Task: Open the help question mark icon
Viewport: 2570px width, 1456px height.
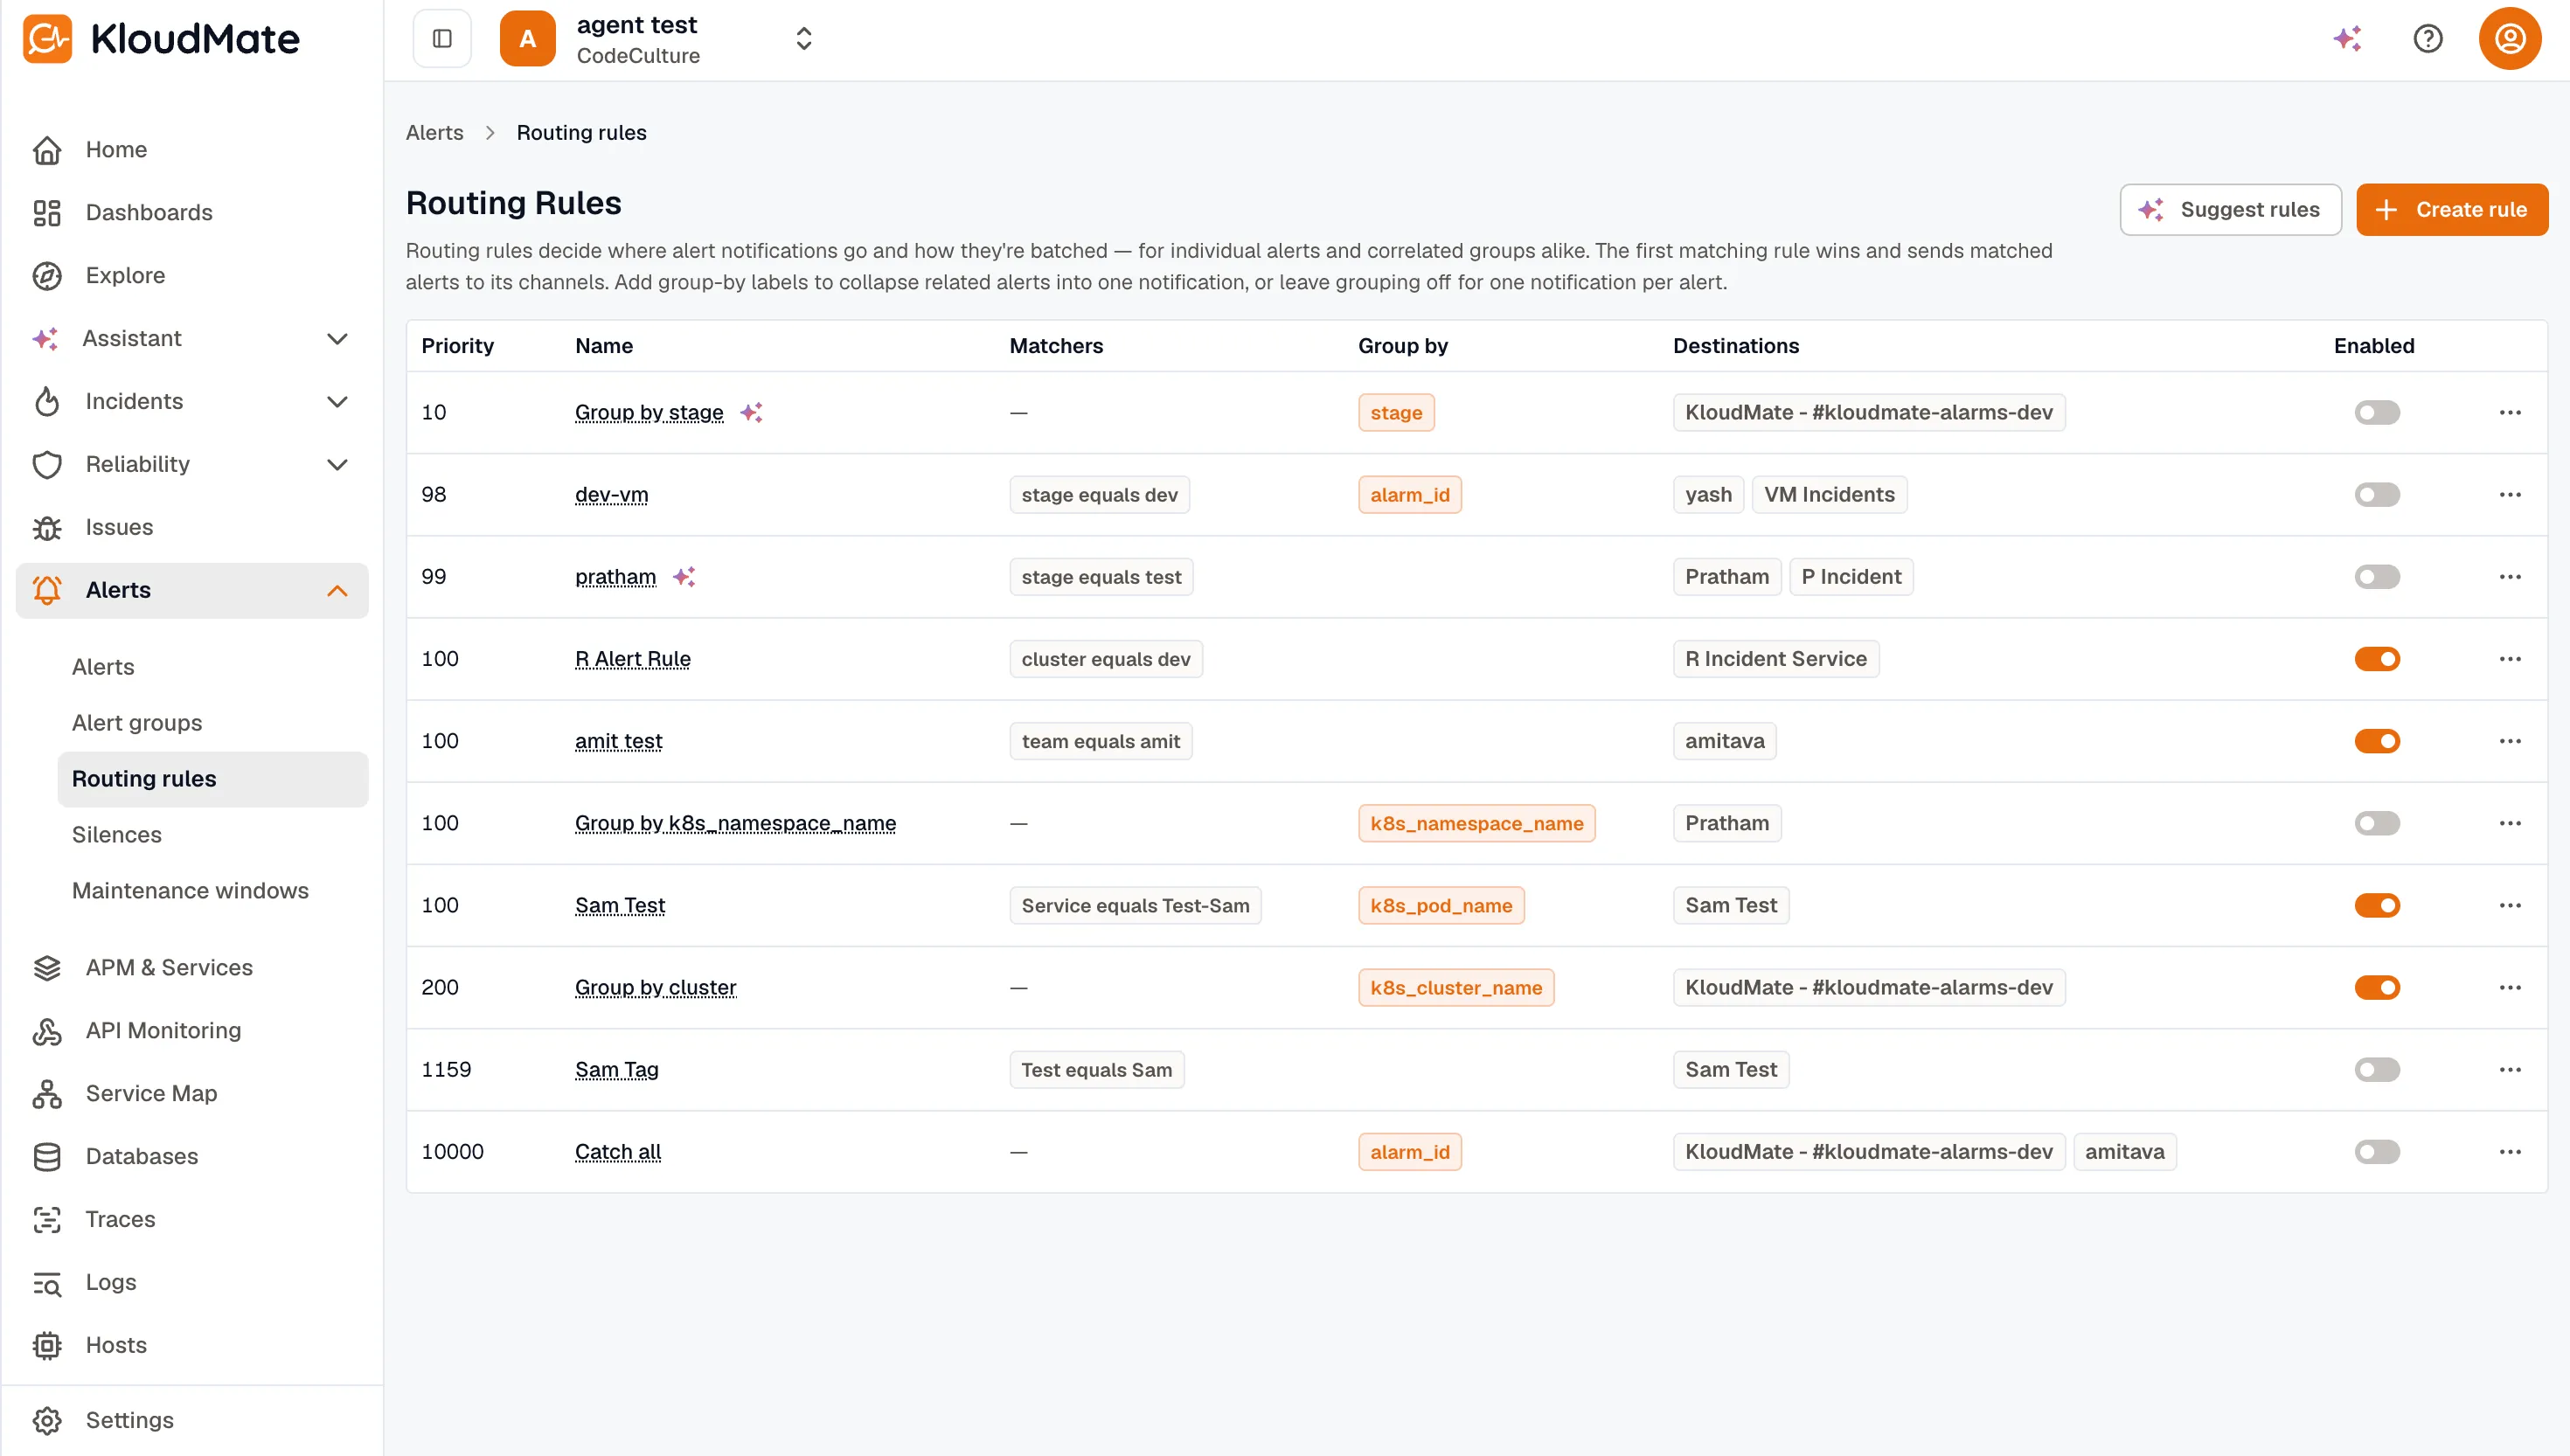Action: pyautogui.click(x=2428, y=39)
